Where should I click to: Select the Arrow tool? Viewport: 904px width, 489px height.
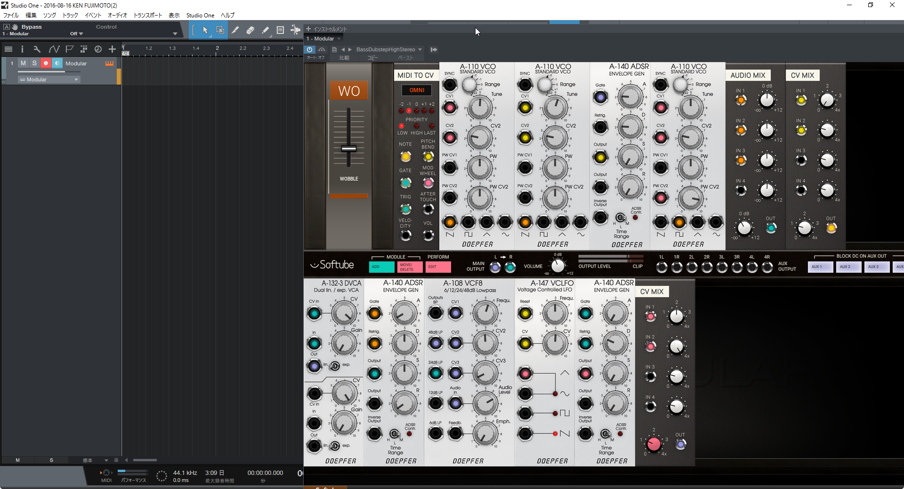pos(205,30)
